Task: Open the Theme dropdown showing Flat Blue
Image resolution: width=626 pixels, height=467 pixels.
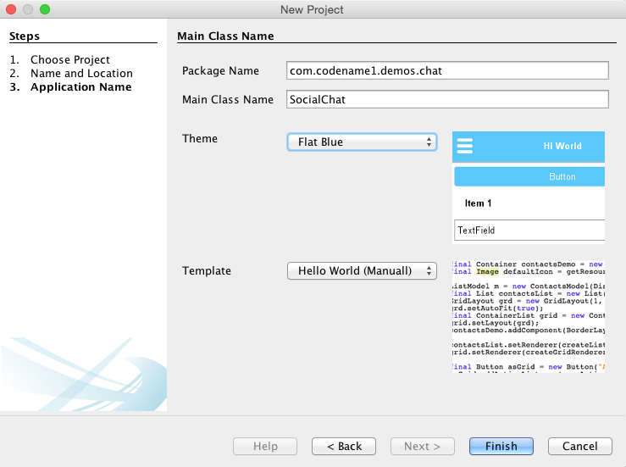Action: (x=362, y=142)
